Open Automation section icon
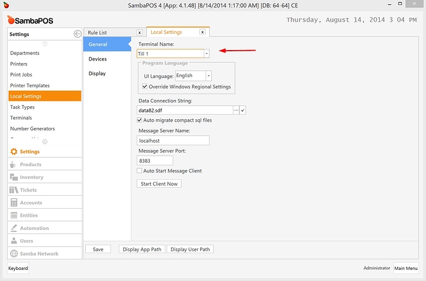 [x=14, y=229]
